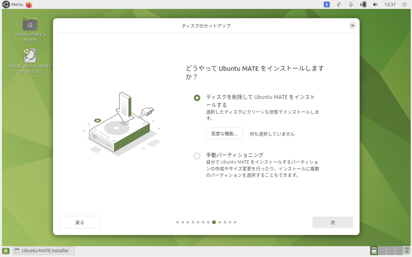Image resolution: width=412 pixels, height=257 pixels.
Task: Open the Menu in top panel
Action: click(x=13, y=4)
